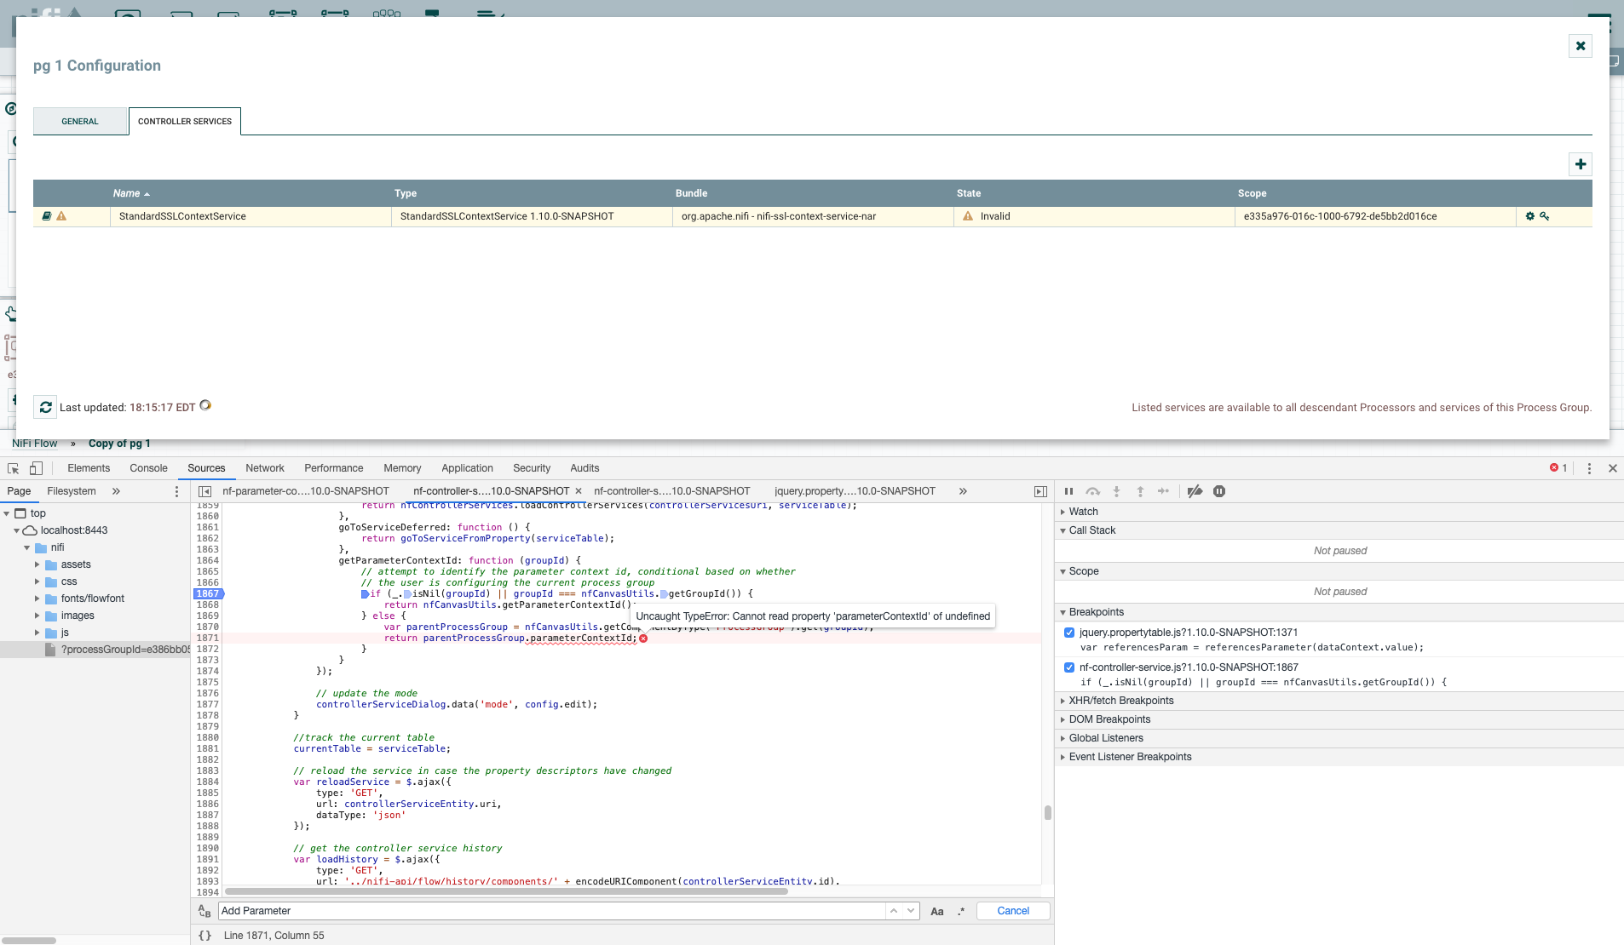Pause script execution in debugger
Screen dimensions: 1624x945
click(1068, 491)
